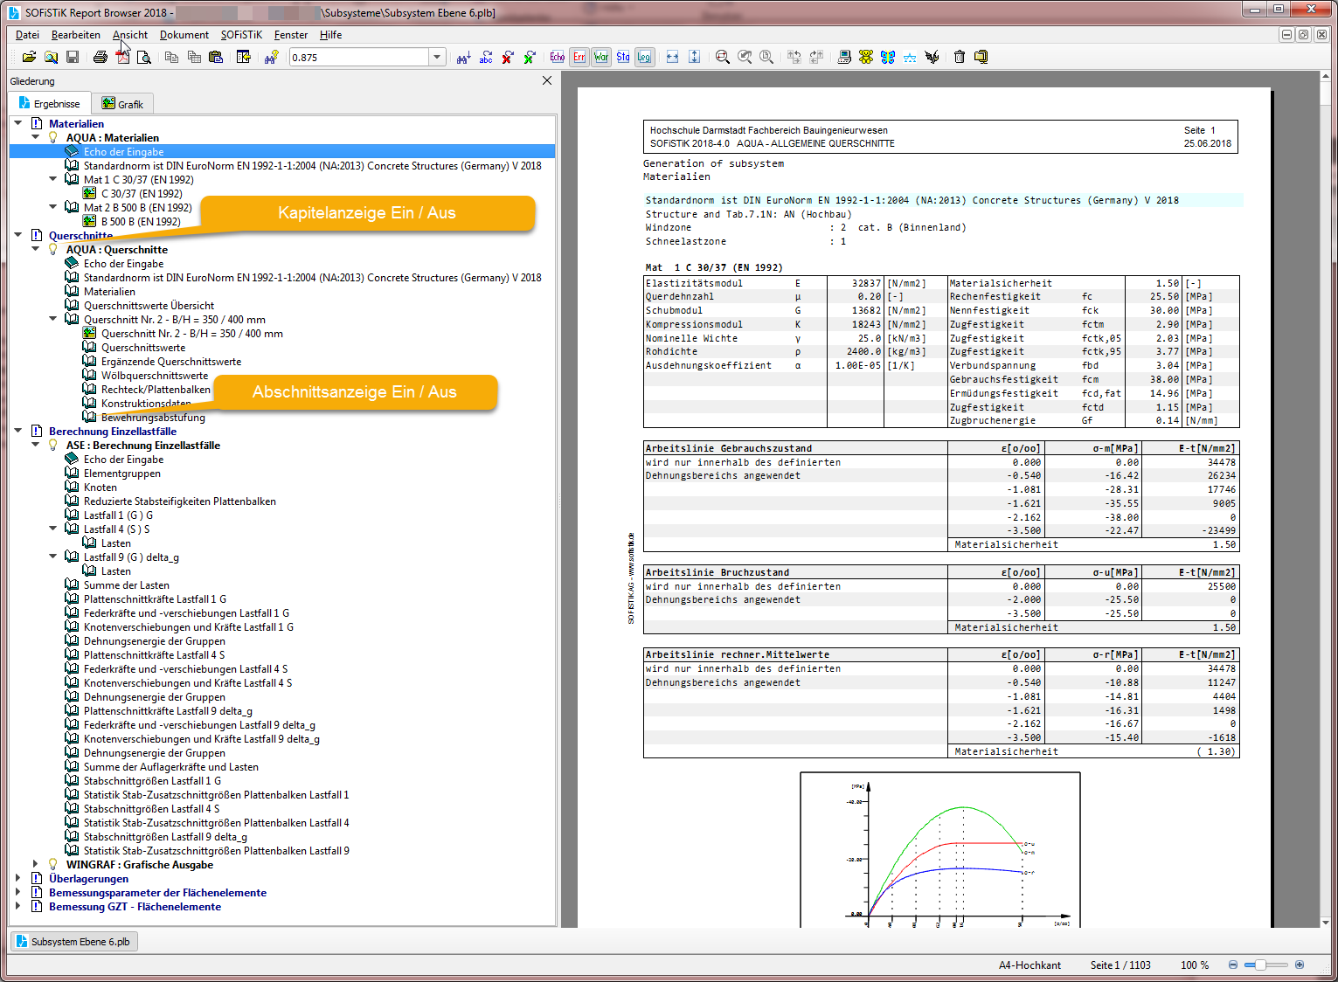
Task: Expand the Überlagerungen tree node
Action: 18,878
